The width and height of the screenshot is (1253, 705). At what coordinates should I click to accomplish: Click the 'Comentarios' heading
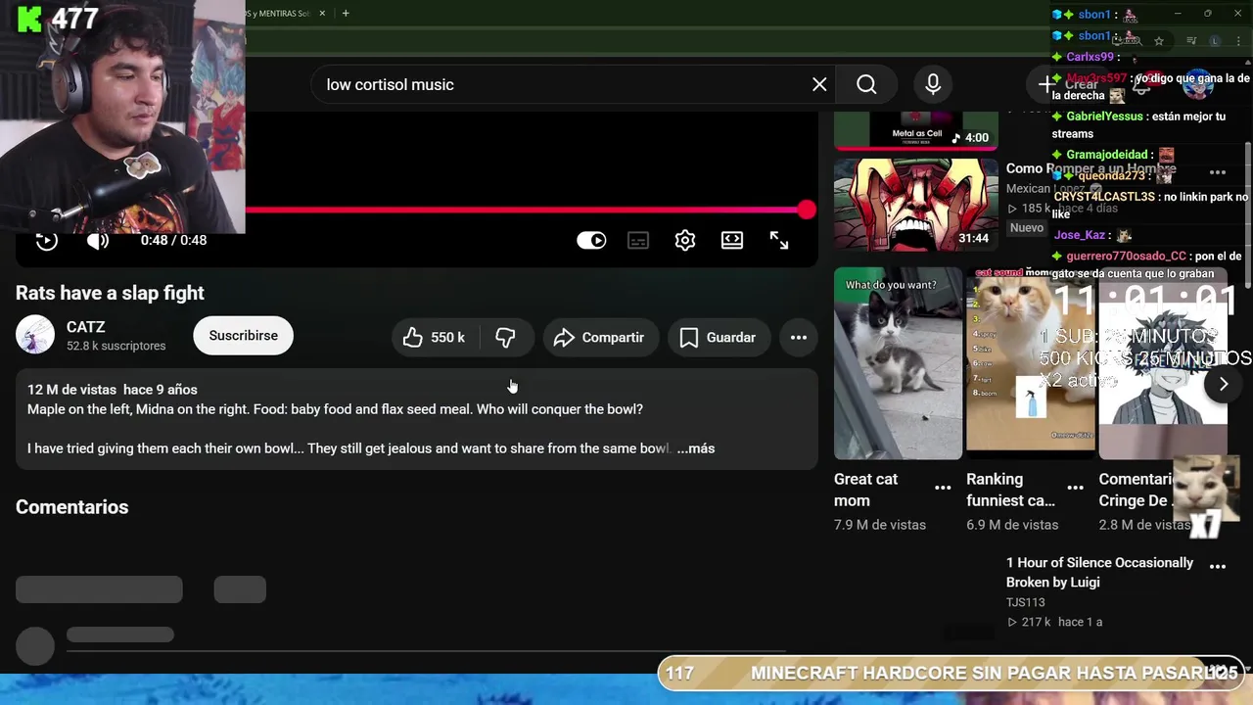click(x=71, y=507)
